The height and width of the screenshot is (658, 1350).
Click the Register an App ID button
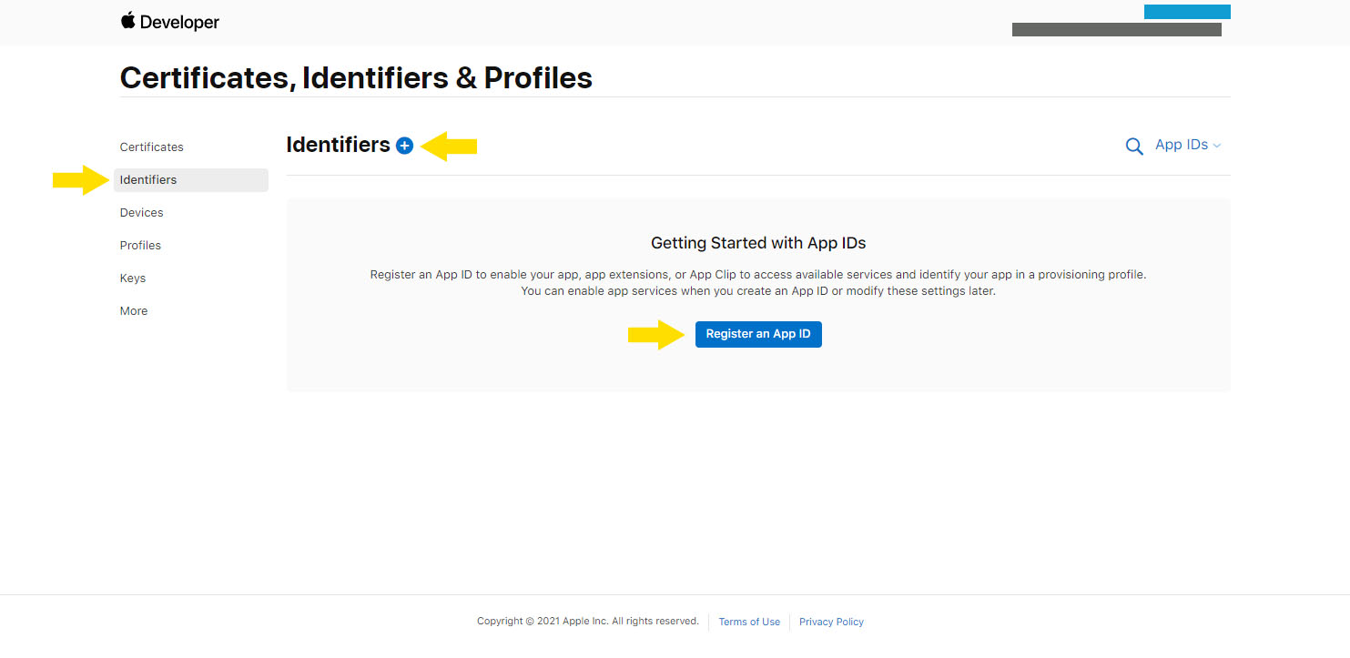coord(758,334)
